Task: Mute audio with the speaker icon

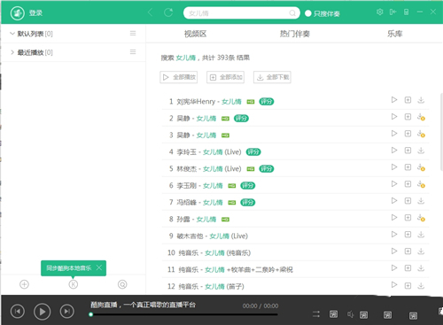Action: click(x=350, y=314)
